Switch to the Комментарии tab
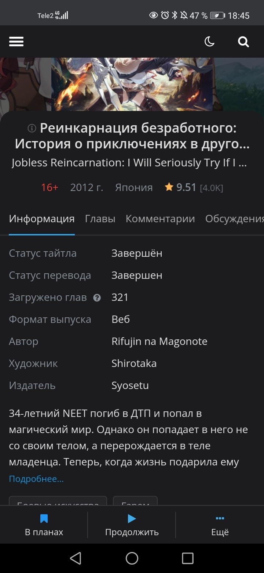 pos(160,219)
